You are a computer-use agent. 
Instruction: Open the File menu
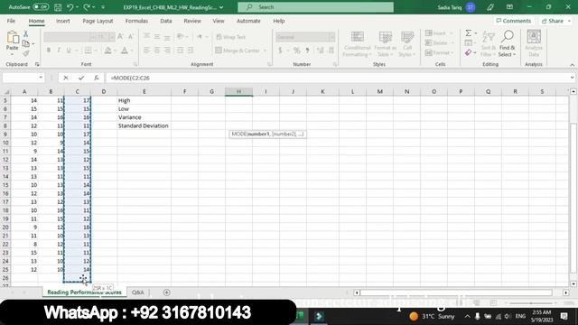11,21
